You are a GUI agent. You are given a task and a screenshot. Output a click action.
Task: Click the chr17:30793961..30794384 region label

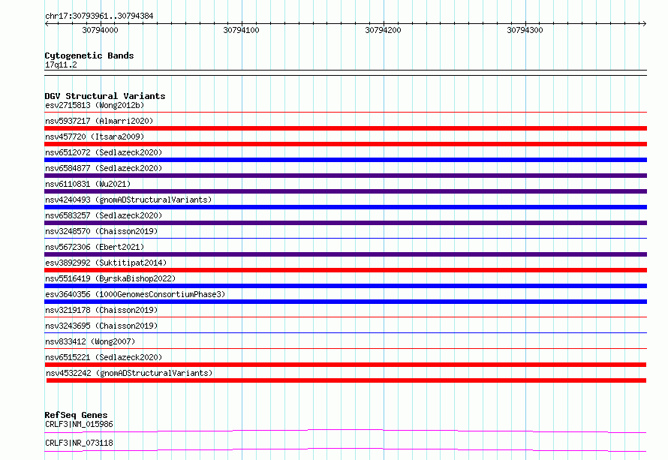pos(99,16)
